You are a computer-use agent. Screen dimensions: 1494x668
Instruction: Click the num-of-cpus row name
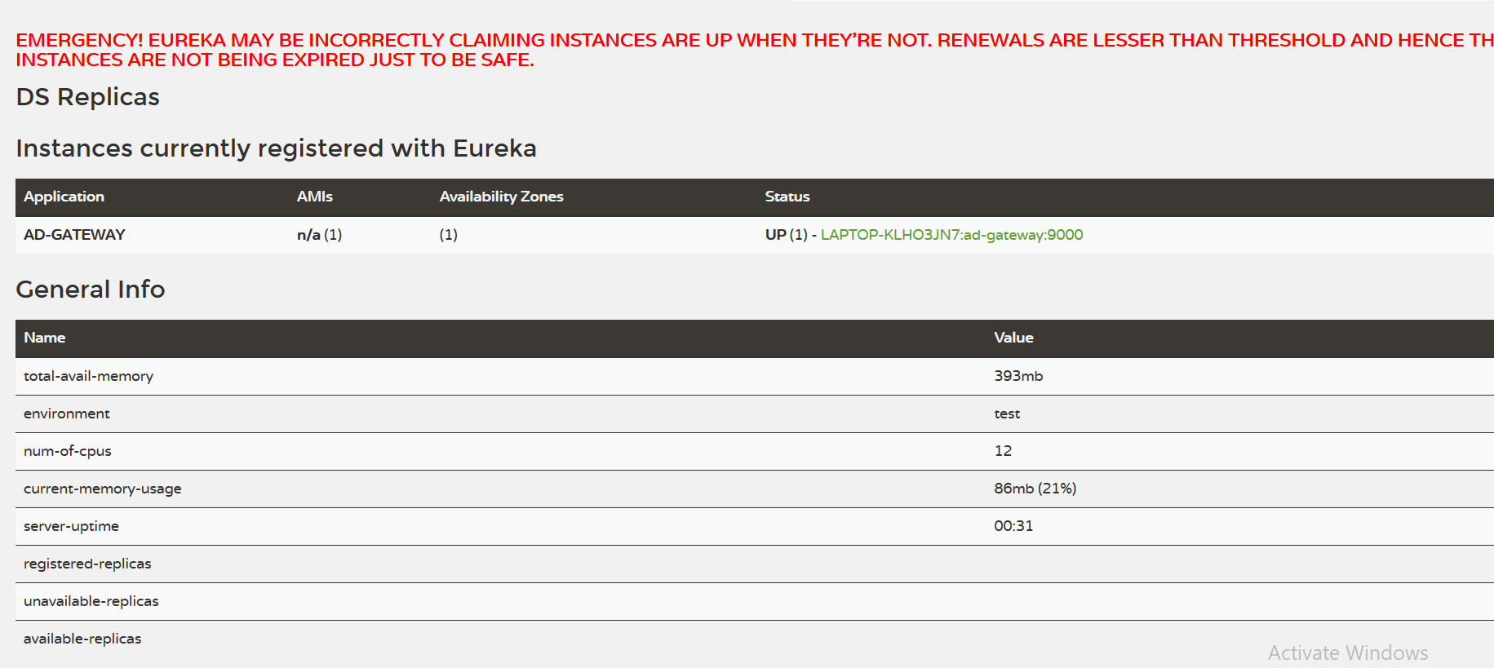coord(68,451)
